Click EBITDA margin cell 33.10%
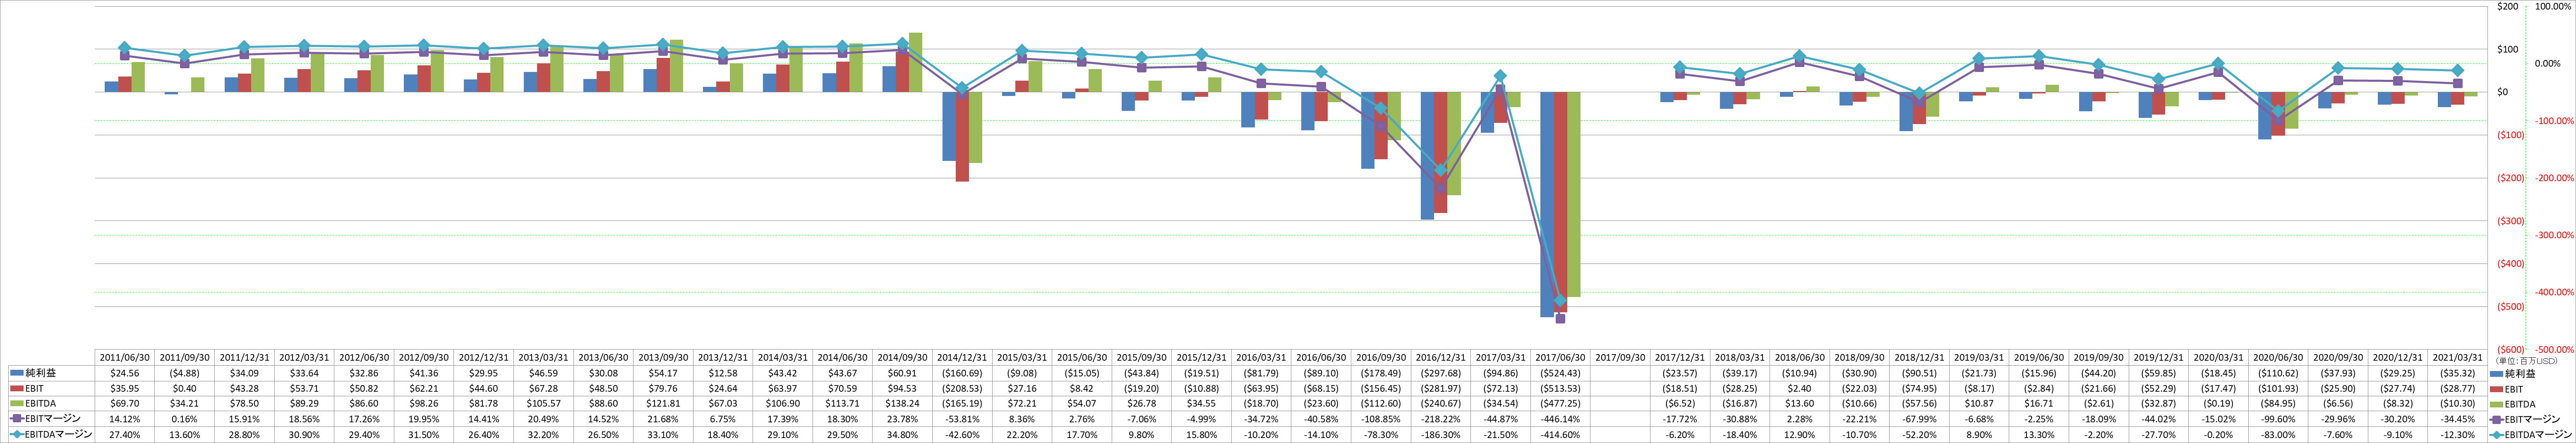This screenshot has width=2576, height=443. 663,435
